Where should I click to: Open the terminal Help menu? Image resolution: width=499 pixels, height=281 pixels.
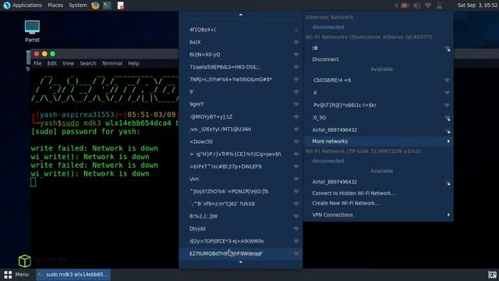point(133,63)
